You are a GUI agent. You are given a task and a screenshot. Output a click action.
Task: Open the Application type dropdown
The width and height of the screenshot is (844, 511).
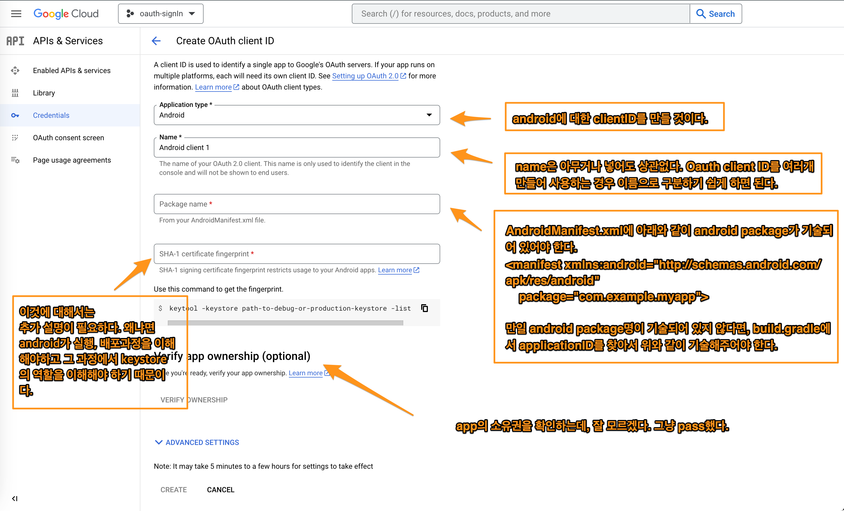pyautogui.click(x=297, y=115)
